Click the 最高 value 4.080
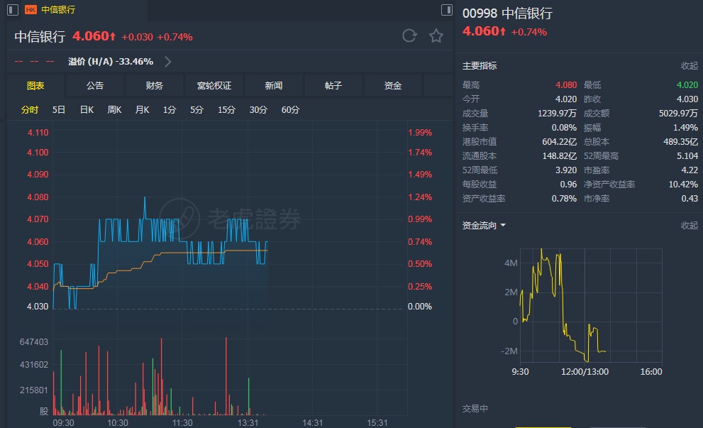 (566, 84)
